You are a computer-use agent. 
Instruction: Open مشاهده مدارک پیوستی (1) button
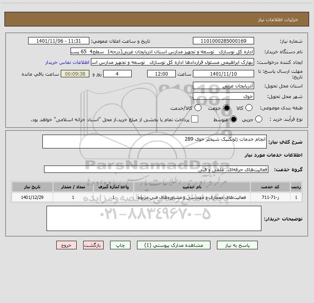click(x=173, y=245)
